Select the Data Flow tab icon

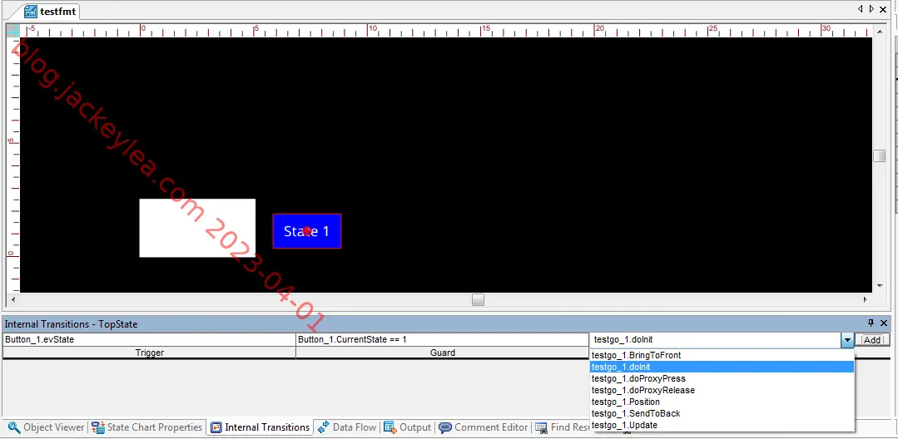pyautogui.click(x=324, y=427)
